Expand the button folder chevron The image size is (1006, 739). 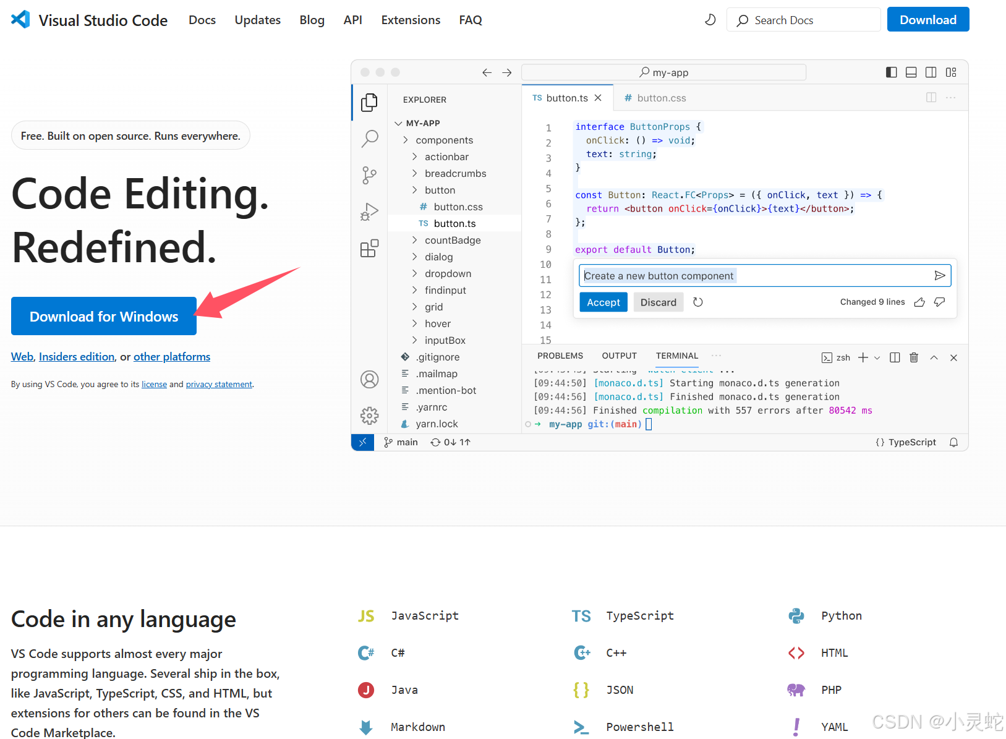tap(415, 190)
